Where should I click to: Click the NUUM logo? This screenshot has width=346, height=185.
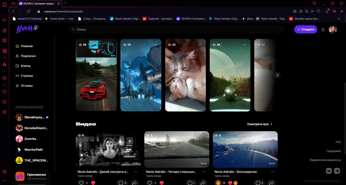[27, 29]
